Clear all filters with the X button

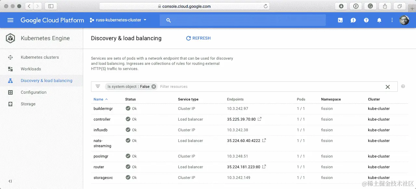(x=388, y=87)
